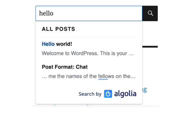Click the underlined word "fellows"
The height and width of the screenshot is (113, 195).
[x=106, y=76]
